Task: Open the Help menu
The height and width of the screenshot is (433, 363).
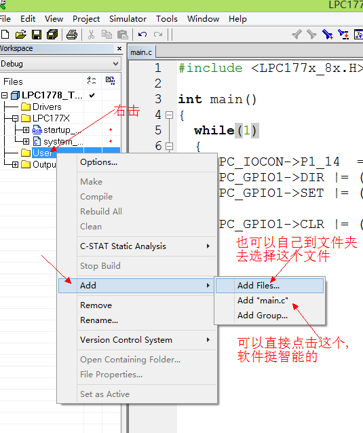Action: (x=237, y=19)
